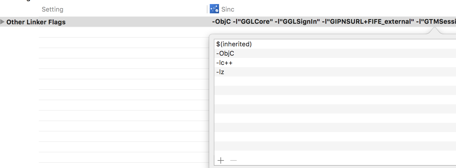Click the minus icon to remove linker flag
The width and height of the screenshot is (456, 168).
(233, 160)
